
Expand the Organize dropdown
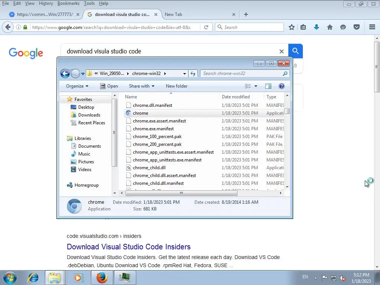pos(77,86)
